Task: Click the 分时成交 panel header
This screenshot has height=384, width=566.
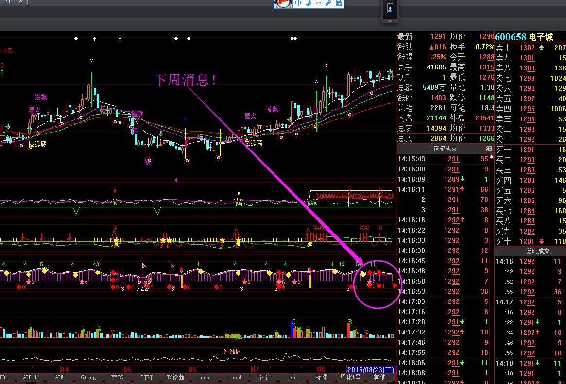Action: point(538,251)
